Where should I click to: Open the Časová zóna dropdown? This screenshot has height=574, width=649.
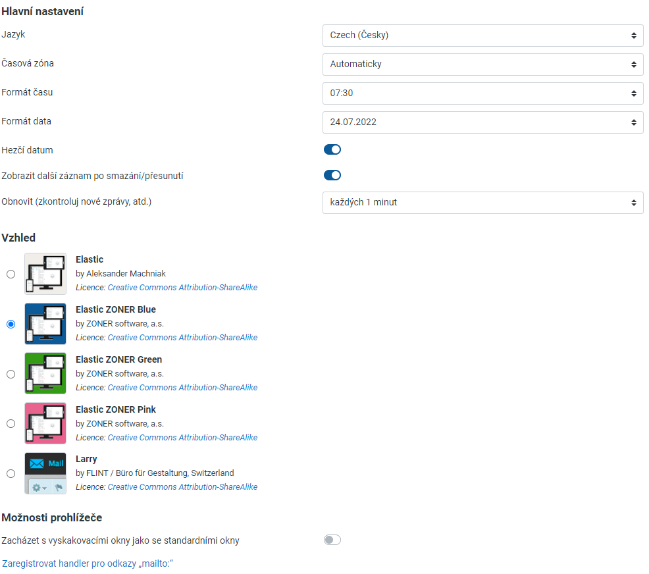point(482,64)
